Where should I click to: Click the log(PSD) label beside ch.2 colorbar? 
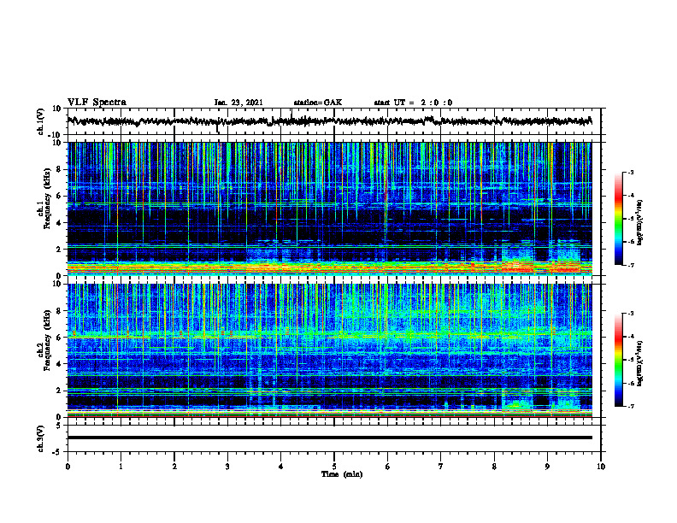pyautogui.click(x=640, y=363)
